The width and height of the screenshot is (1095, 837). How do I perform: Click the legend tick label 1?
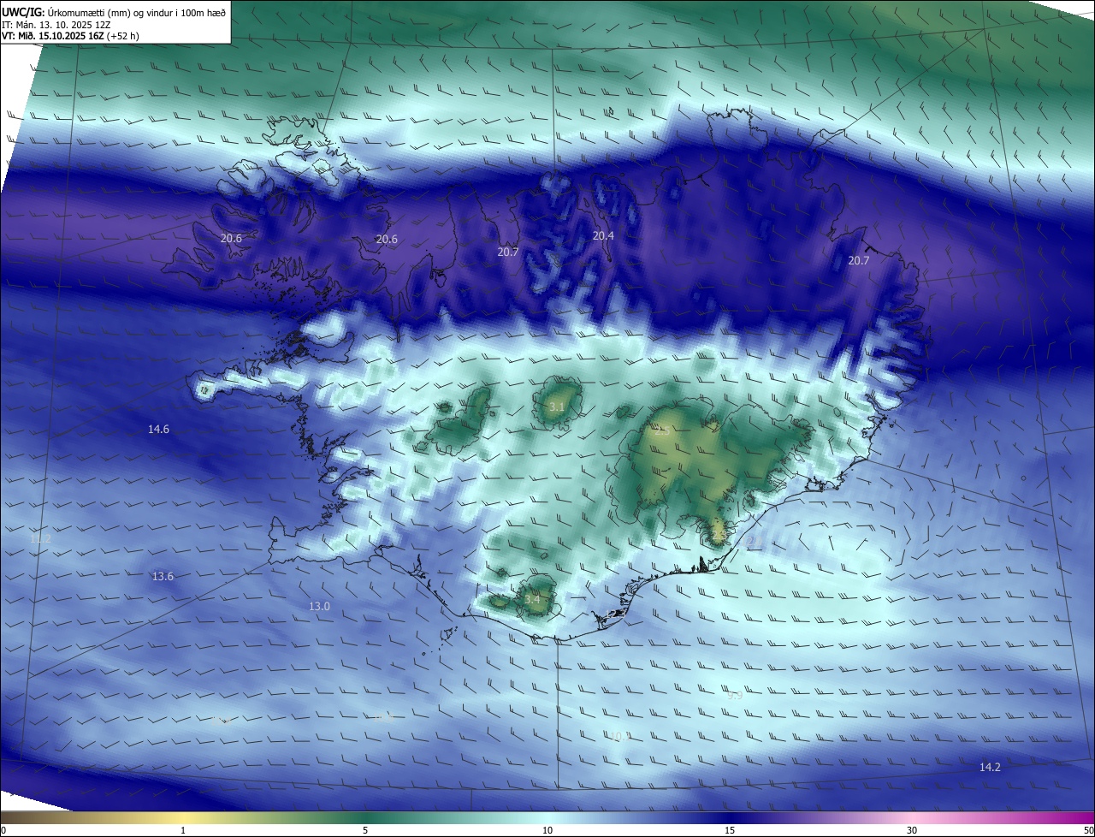[183, 830]
